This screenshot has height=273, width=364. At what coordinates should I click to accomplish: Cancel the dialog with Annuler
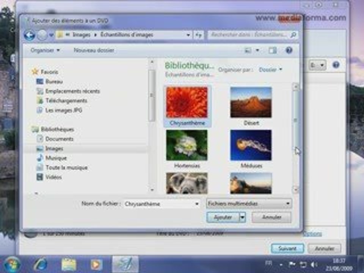(271, 217)
